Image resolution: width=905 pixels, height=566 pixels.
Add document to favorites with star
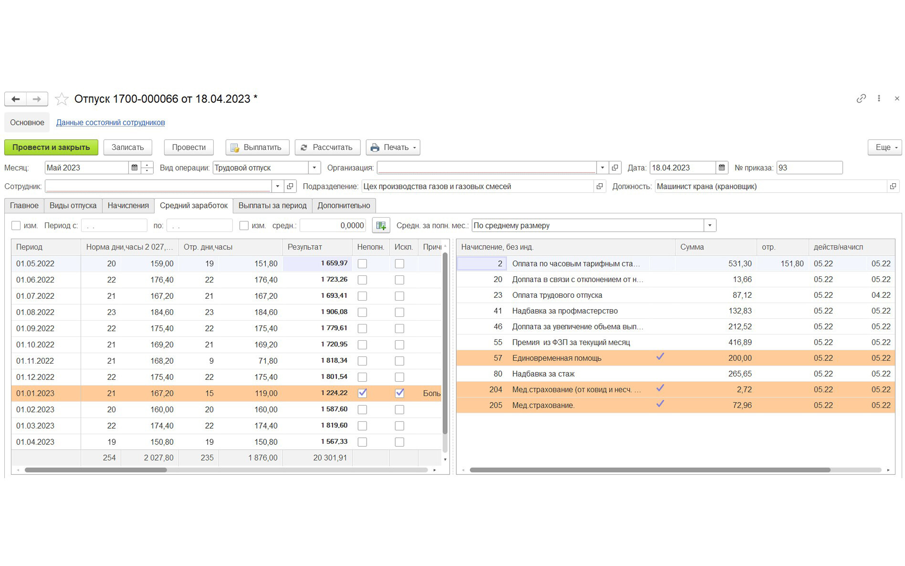(x=62, y=99)
